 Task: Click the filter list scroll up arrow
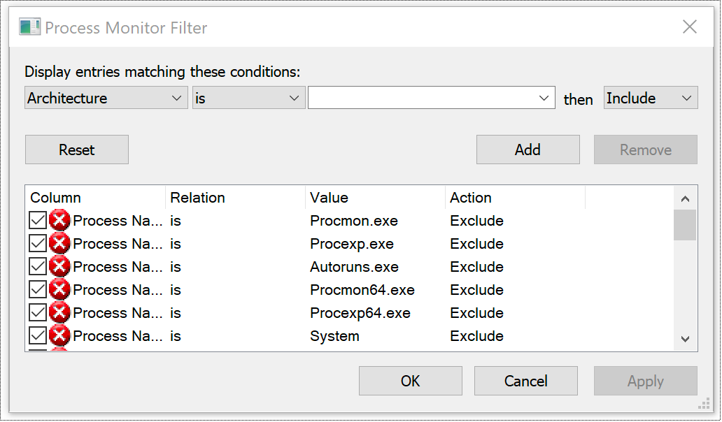(685, 198)
